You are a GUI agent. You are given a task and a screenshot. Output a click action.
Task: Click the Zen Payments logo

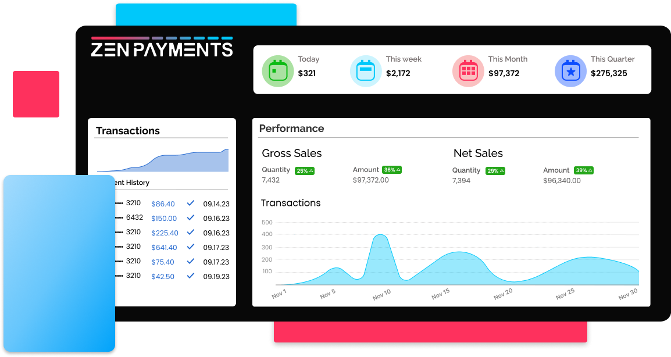coord(162,47)
